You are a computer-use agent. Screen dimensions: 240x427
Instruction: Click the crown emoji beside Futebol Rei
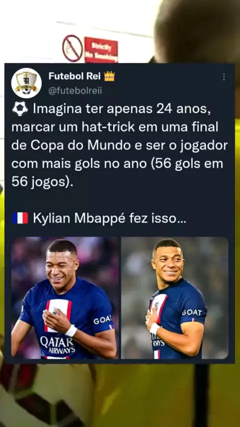pos(109,76)
